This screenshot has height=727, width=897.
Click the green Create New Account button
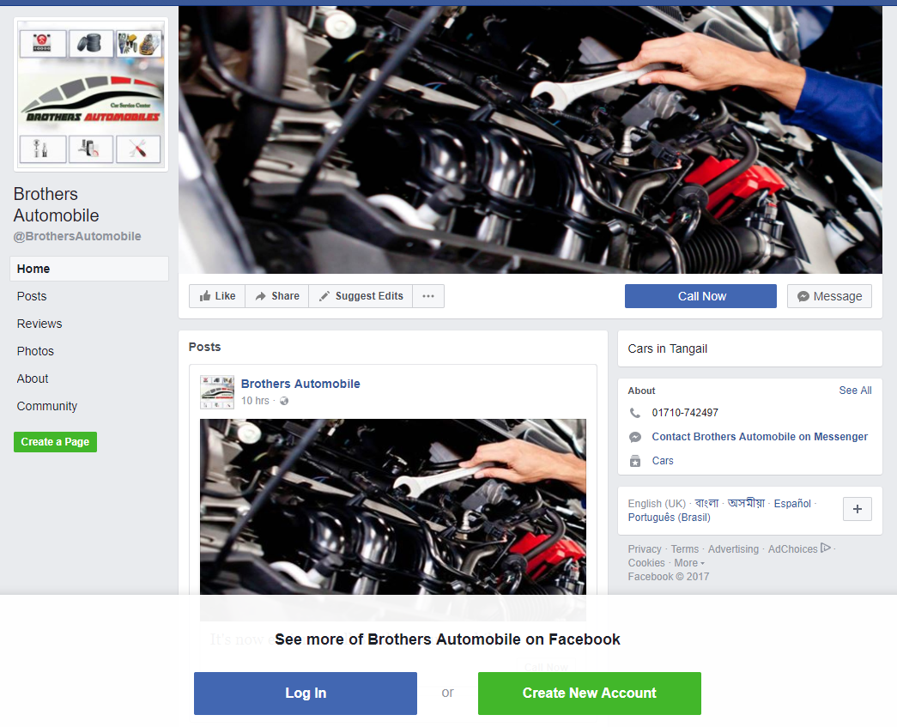(589, 694)
